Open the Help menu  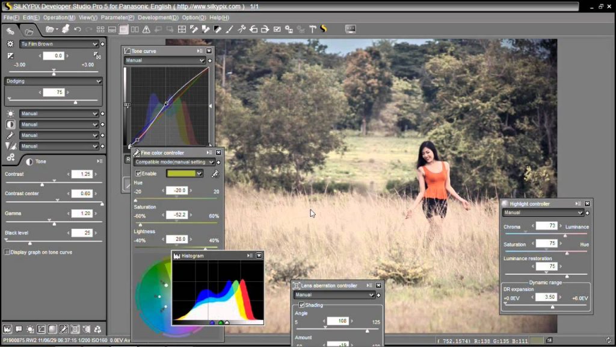coord(219,17)
